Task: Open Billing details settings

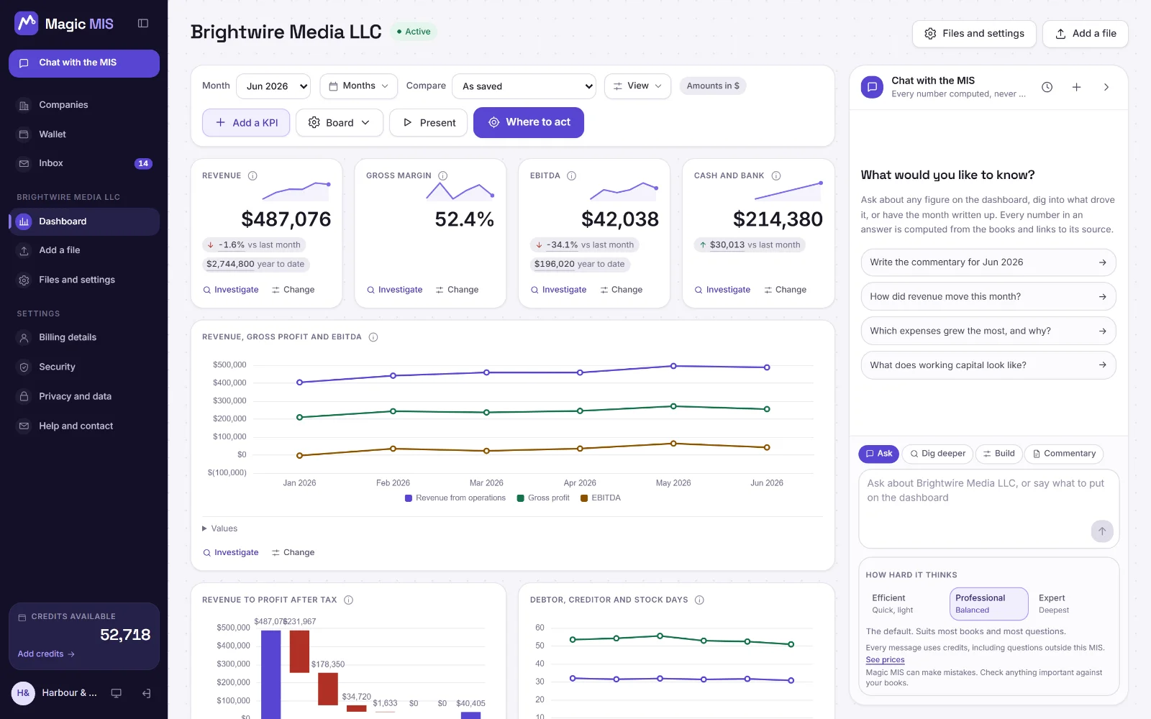Action: (x=84, y=337)
